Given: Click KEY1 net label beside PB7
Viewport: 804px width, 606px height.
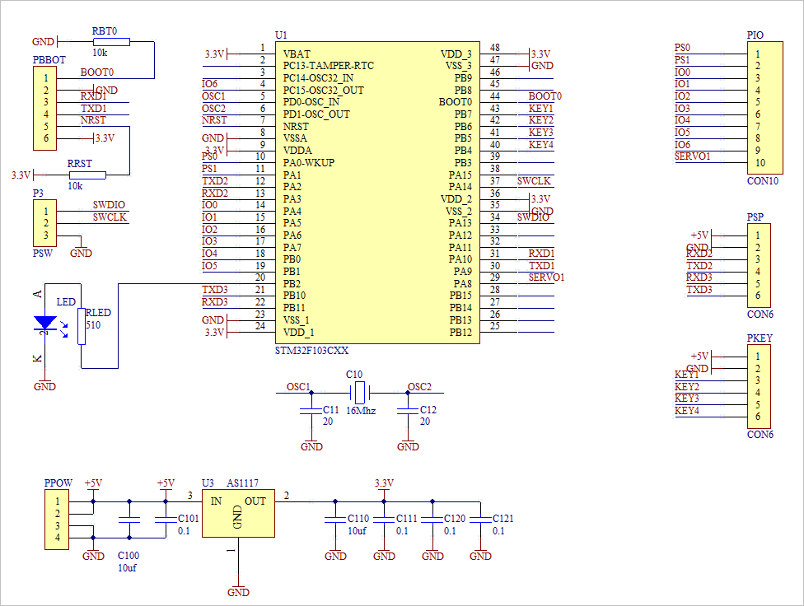Looking at the screenshot, I should click(x=541, y=108).
